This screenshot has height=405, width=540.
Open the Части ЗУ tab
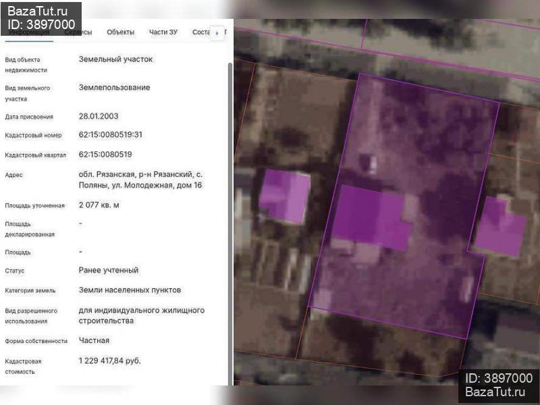163,32
